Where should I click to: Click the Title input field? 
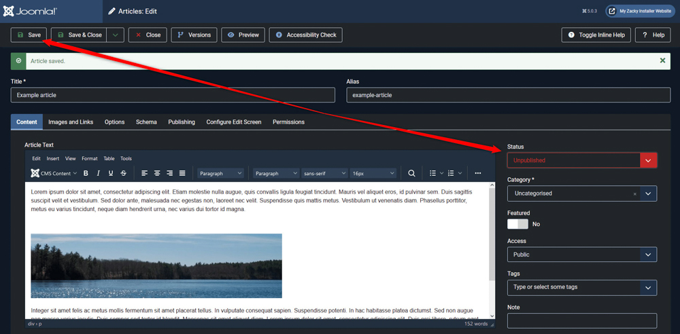[x=173, y=95]
